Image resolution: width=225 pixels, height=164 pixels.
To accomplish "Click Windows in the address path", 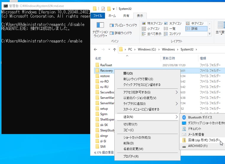I will 168,49.
